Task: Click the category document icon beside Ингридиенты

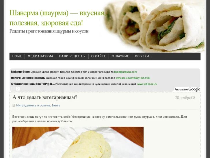Action: [x=14, y=105]
